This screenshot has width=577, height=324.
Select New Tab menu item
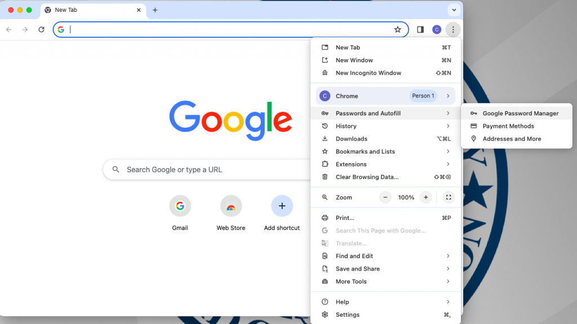(385, 47)
